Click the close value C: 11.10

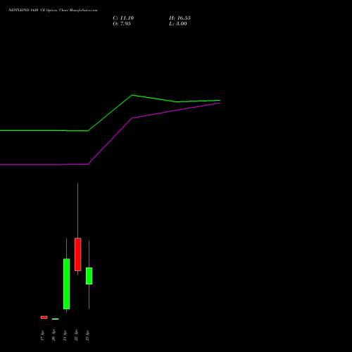pyautogui.click(x=123, y=18)
